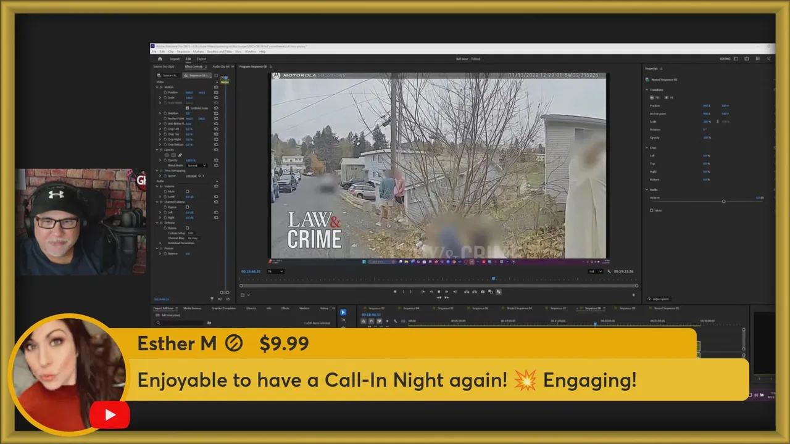Click the Import workspace button
The height and width of the screenshot is (444, 790).
(175, 59)
